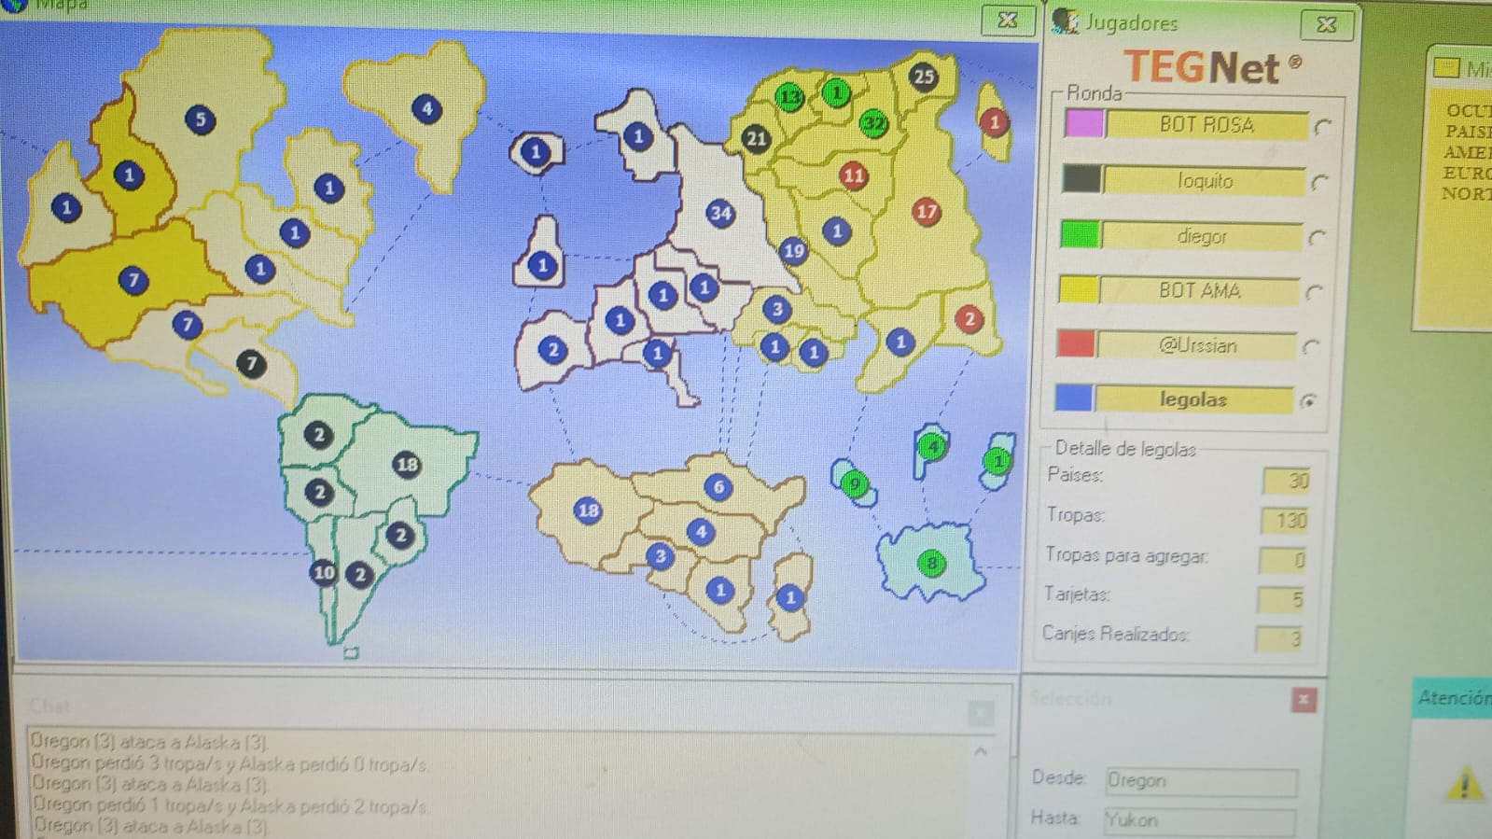Click the black 10 token in South America
1492x839 pixels.
click(323, 572)
